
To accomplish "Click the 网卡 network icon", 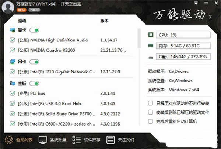I will tap(13, 62).
